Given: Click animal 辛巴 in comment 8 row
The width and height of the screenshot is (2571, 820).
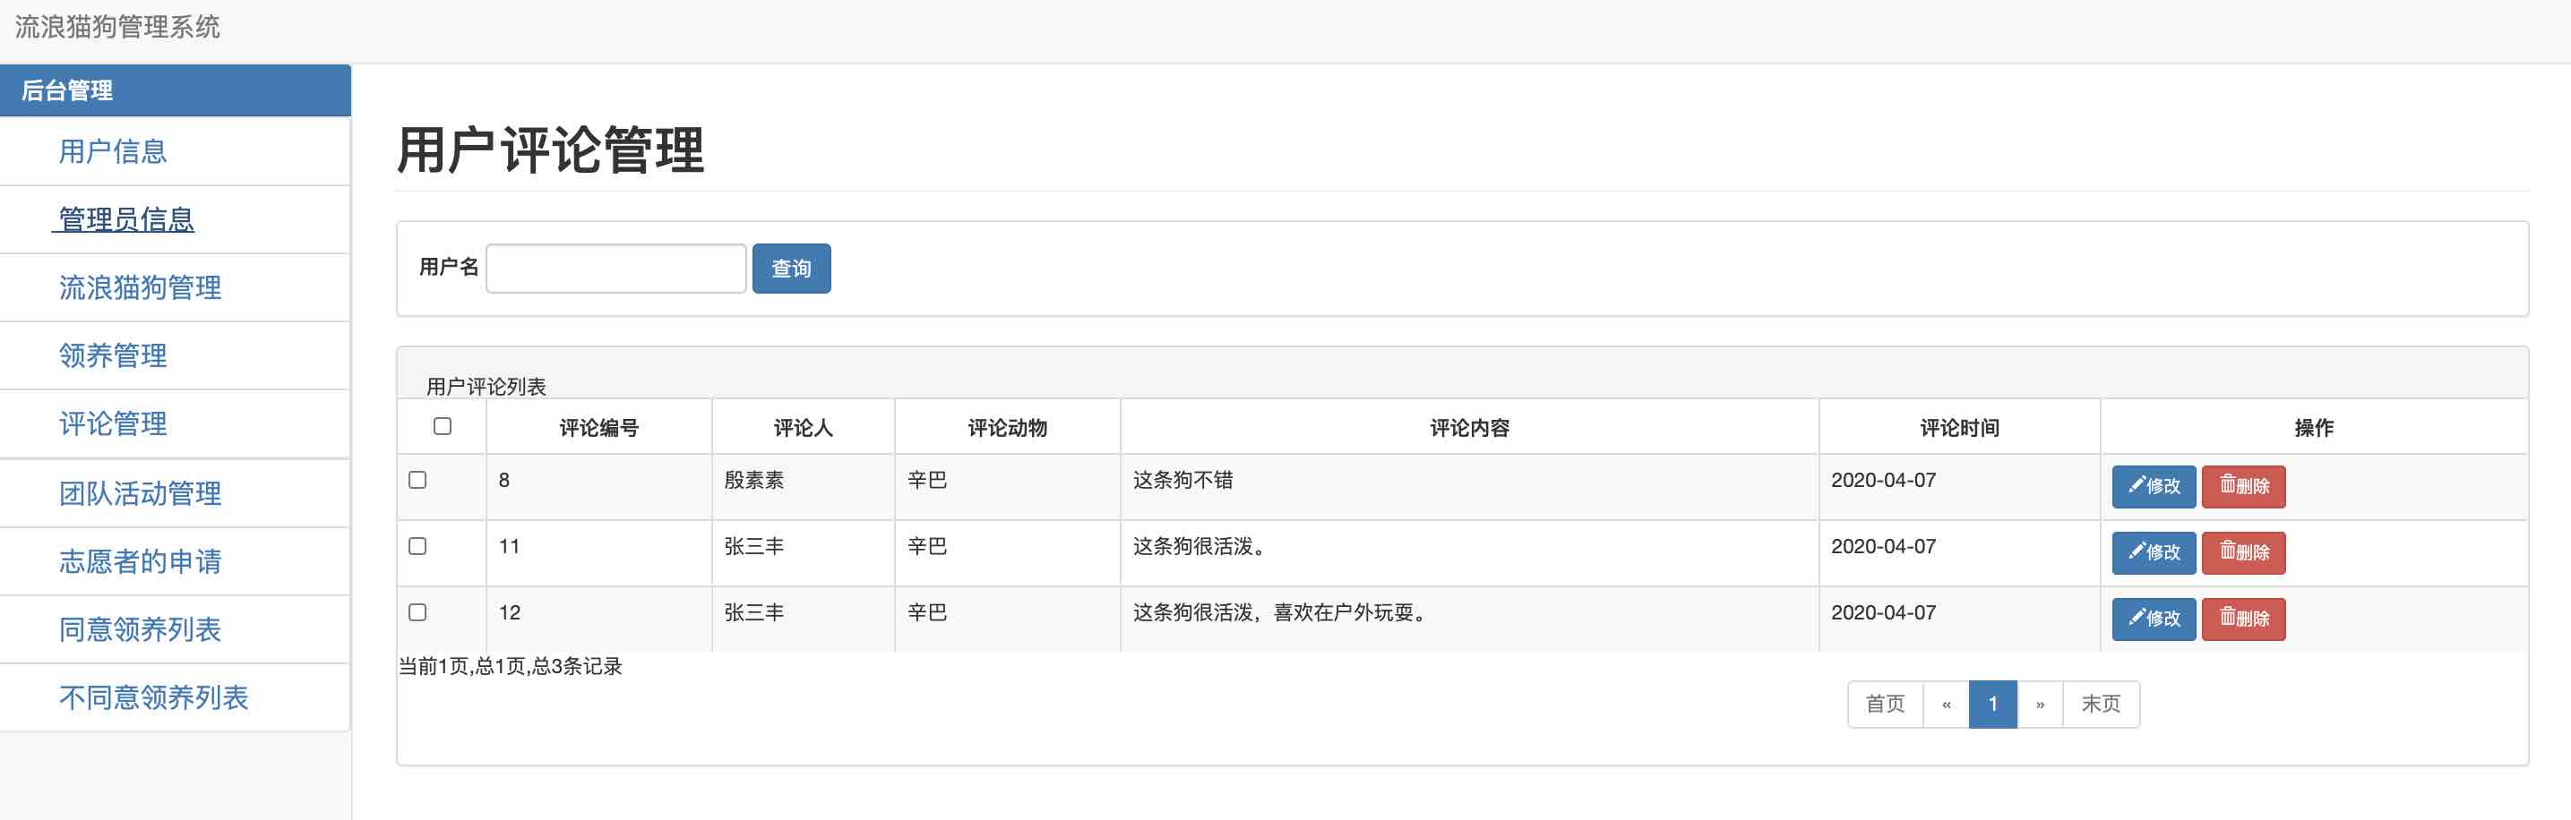Looking at the screenshot, I should [x=927, y=480].
